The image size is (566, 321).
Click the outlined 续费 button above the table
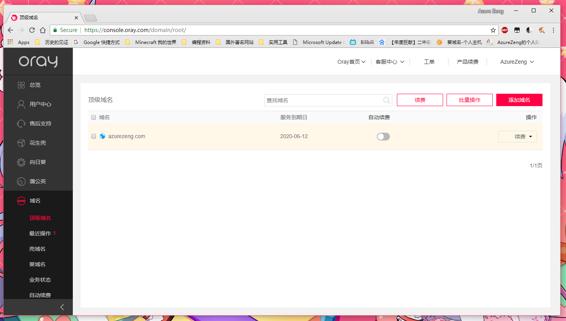(420, 100)
